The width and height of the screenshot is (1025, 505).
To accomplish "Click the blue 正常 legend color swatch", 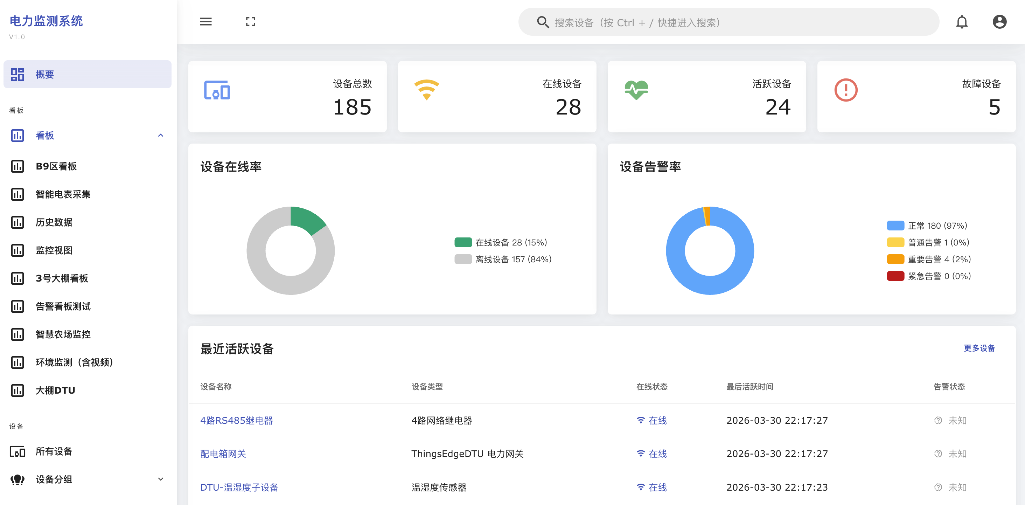I will [895, 226].
